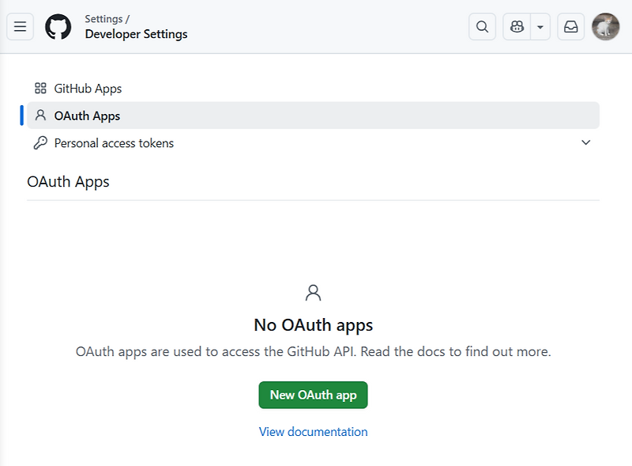This screenshot has width=632, height=466.
Task: Select the OAuth Apps sidebar entry
Action: coord(87,116)
